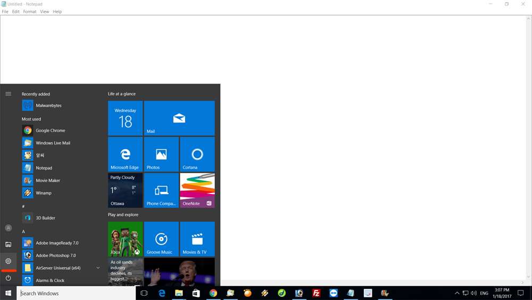Open Notepad Edit menu
This screenshot has height=300, width=532.
tap(15, 12)
